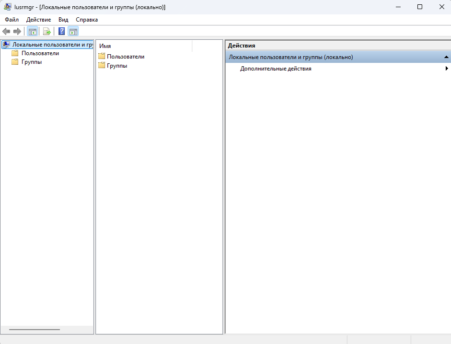Select Группы in the left tree
This screenshot has width=451, height=344.
pyautogui.click(x=32, y=62)
